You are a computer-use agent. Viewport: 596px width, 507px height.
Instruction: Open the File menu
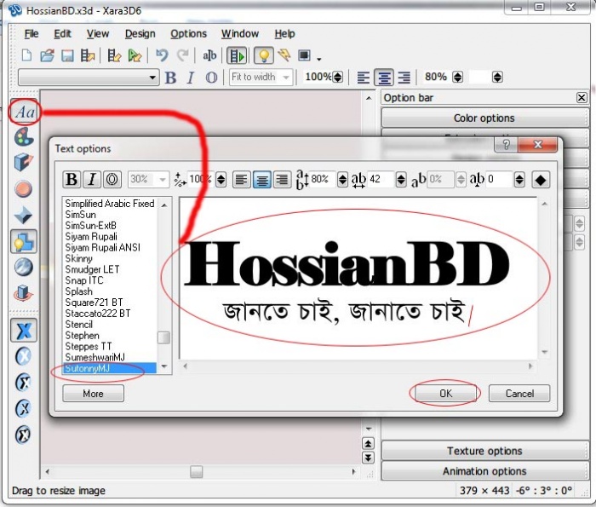click(x=32, y=34)
